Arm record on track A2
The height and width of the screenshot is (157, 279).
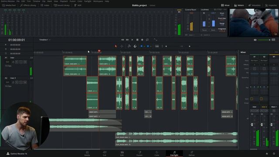click(17, 82)
